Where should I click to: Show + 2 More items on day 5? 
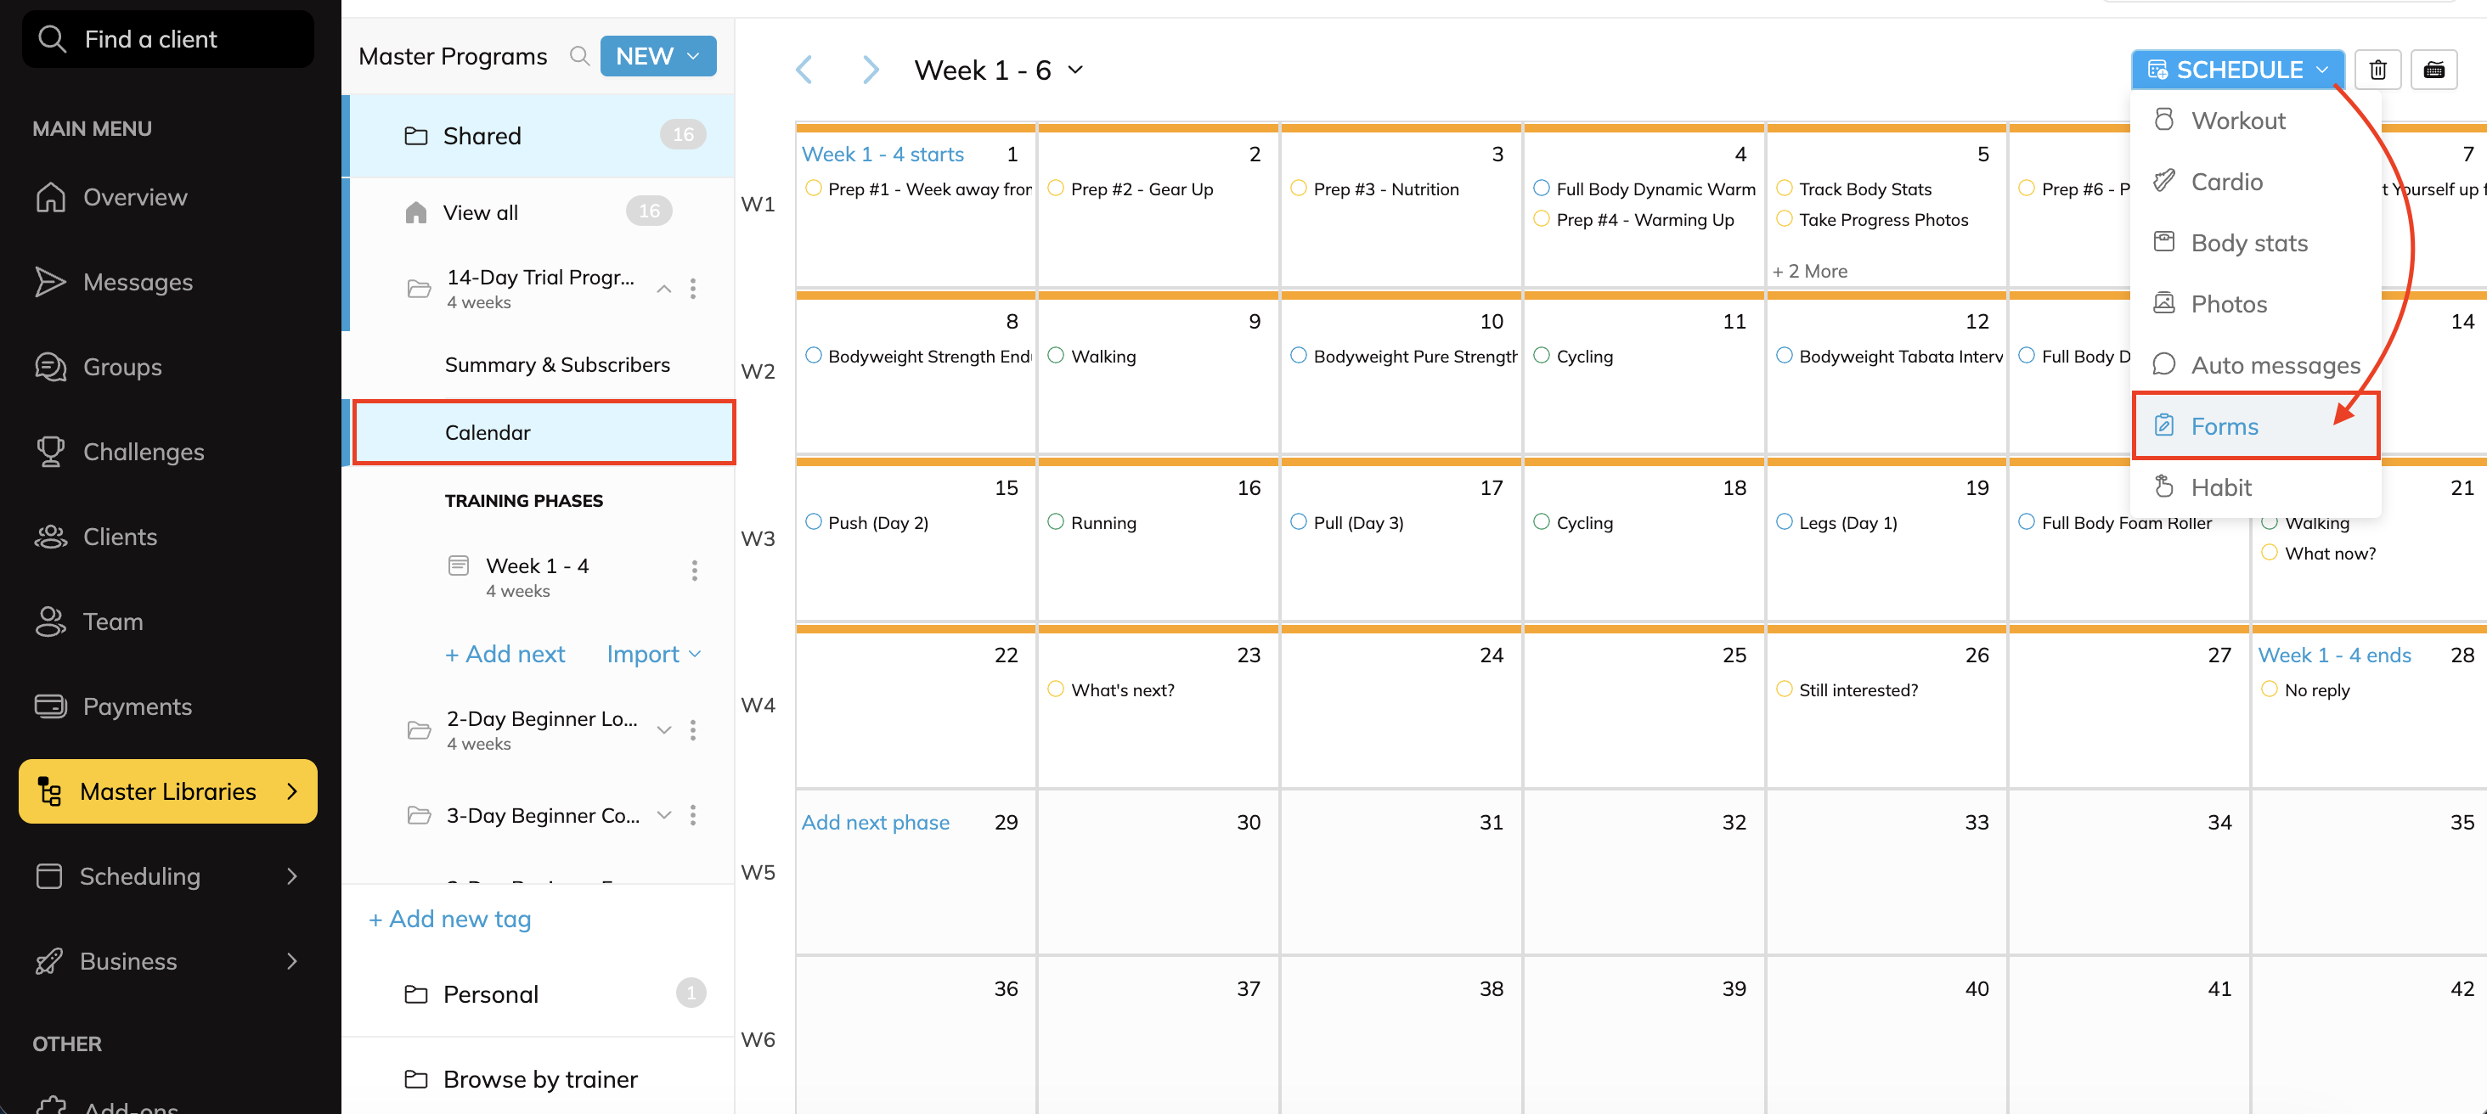pyautogui.click(x=1809, y=271)
